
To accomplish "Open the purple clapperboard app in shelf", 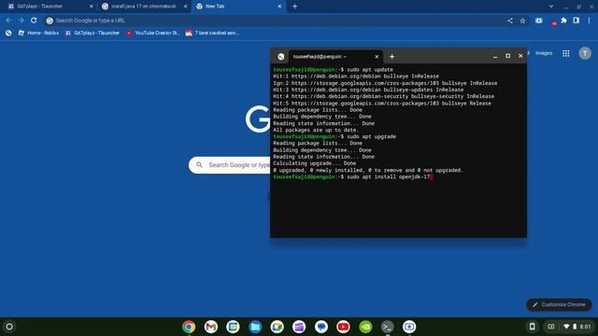I will [299, 327].
